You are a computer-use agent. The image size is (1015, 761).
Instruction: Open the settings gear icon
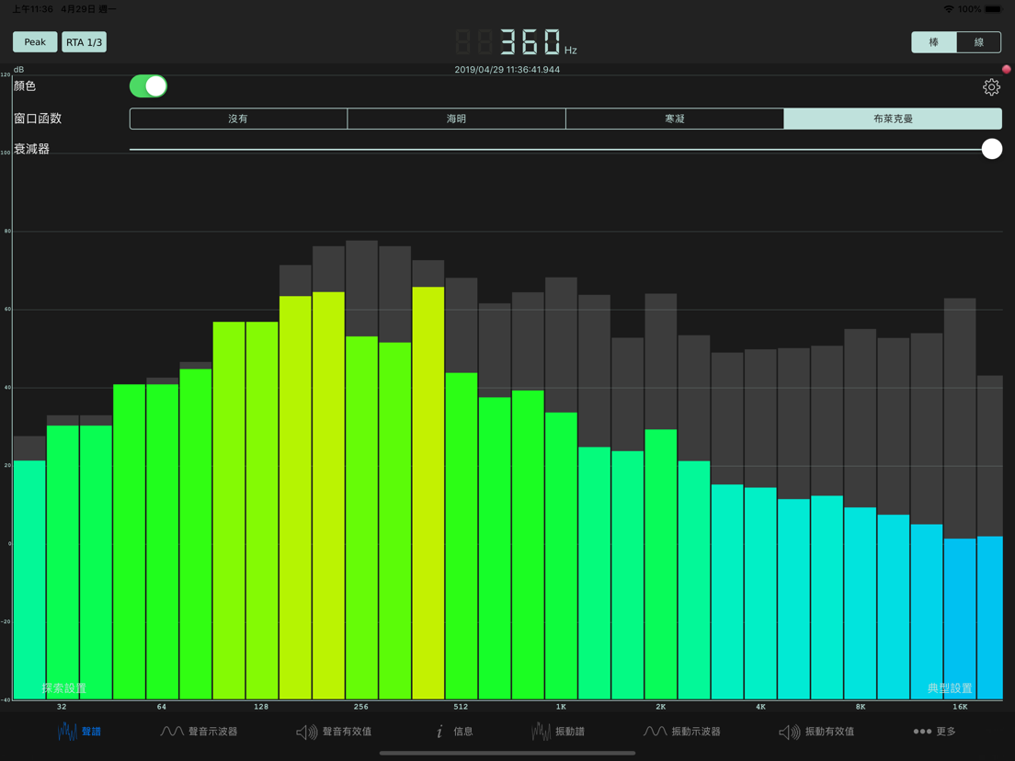click(990, 86)
